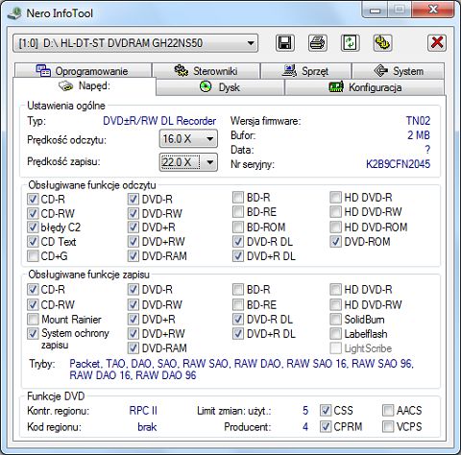Toggle the CSS checkbox
Image resolution: width=461 pixels, height=455 pixels.
coord(326,410)
